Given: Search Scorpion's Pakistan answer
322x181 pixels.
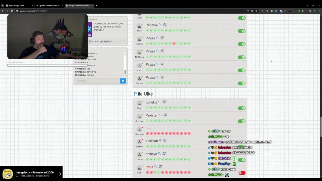Looking at the screenshot, I should pyautogui.click(x=160, y=115).
